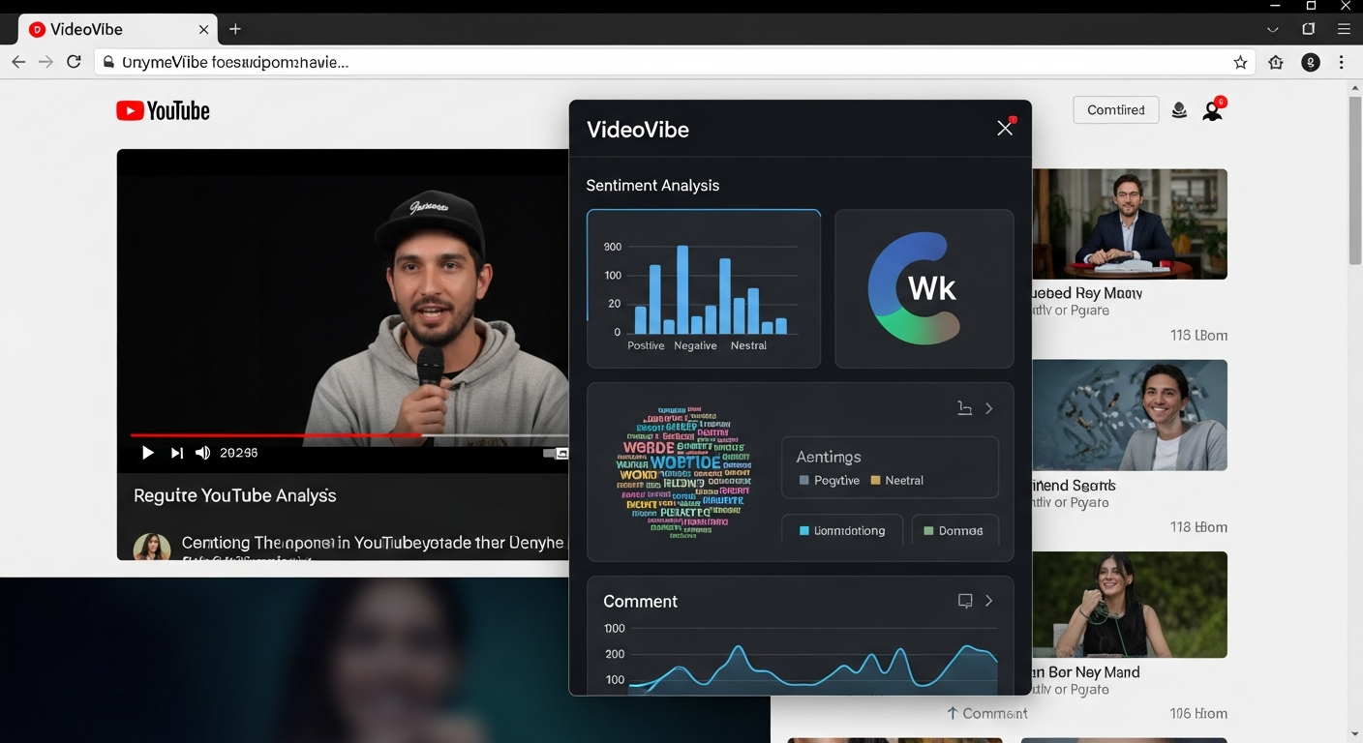Click the Lonmdotiong button
Image resolution: width=1363 pixels, height=743 pixels.
point(841,531)
